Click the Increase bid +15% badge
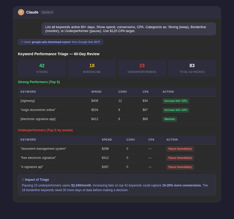This screenshot has width=234, height=219. [x=176, y=101]
